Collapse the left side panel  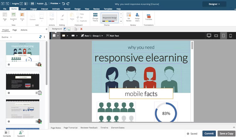coord(46,29)
